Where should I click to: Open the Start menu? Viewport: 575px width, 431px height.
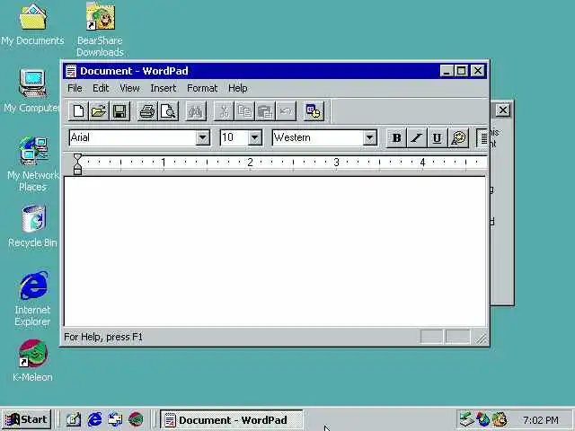click(26, 419)
